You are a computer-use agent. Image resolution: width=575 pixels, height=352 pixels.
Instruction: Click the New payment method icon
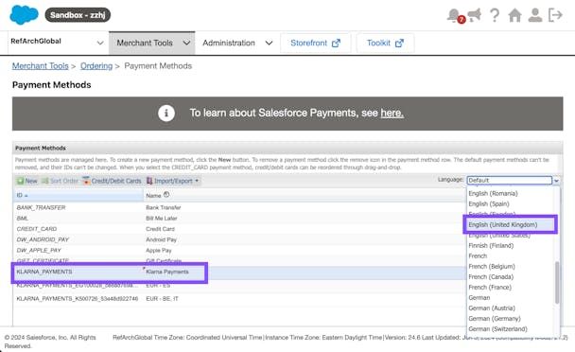click(20, 181)
